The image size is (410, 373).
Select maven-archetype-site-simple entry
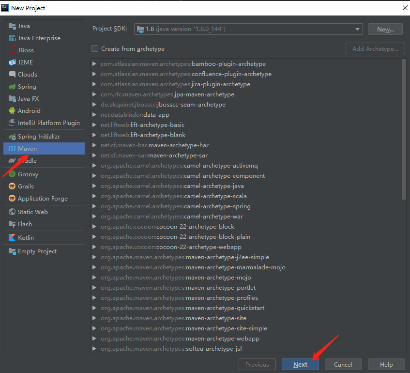[184, 328]
